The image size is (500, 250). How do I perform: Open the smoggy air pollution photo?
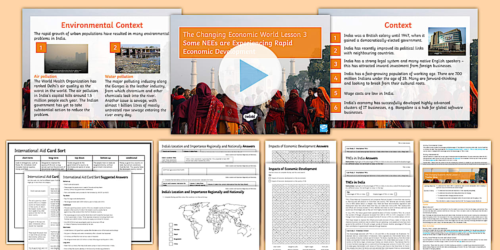coord(66,59)
